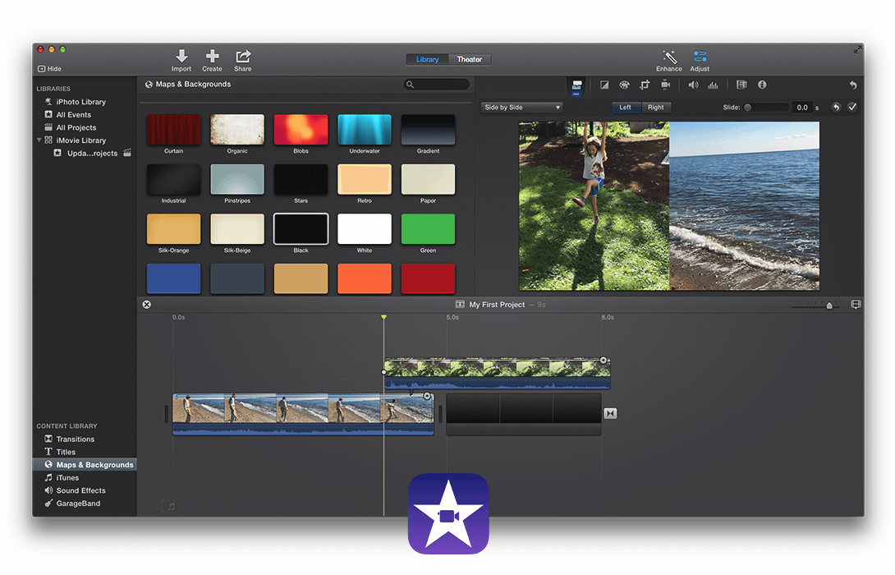The width and height of the screenshot is (895, 575).
Task: Apply the overlay with the checkmark button
Action: [852, 108]
